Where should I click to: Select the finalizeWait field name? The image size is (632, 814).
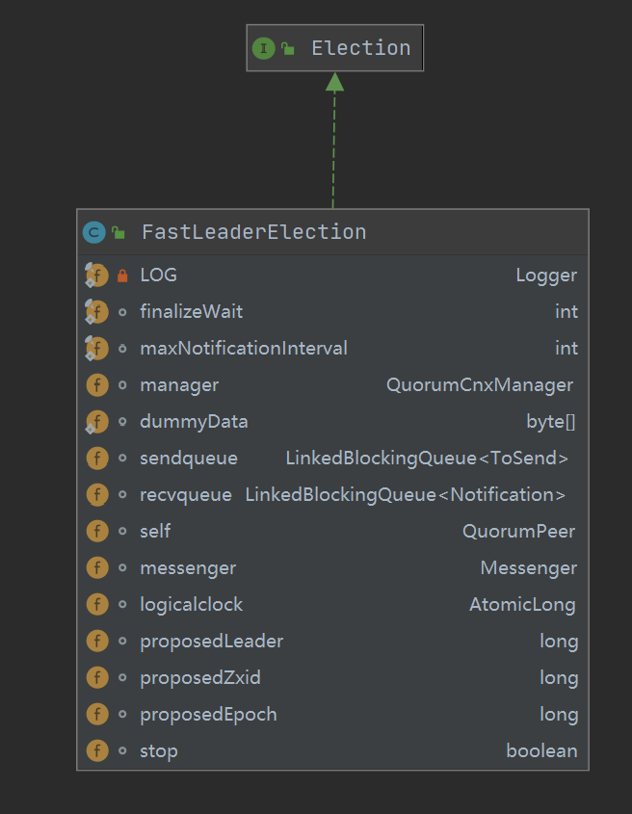[x=191, y=311]
